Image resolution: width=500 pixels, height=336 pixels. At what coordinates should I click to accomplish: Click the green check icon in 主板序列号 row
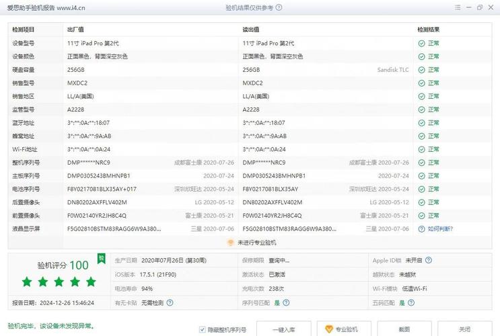(x=421, y=176)
